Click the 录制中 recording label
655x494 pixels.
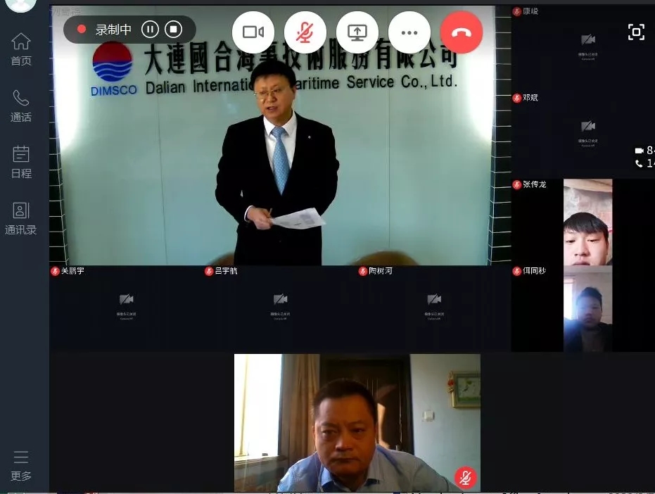coord(113,30)
